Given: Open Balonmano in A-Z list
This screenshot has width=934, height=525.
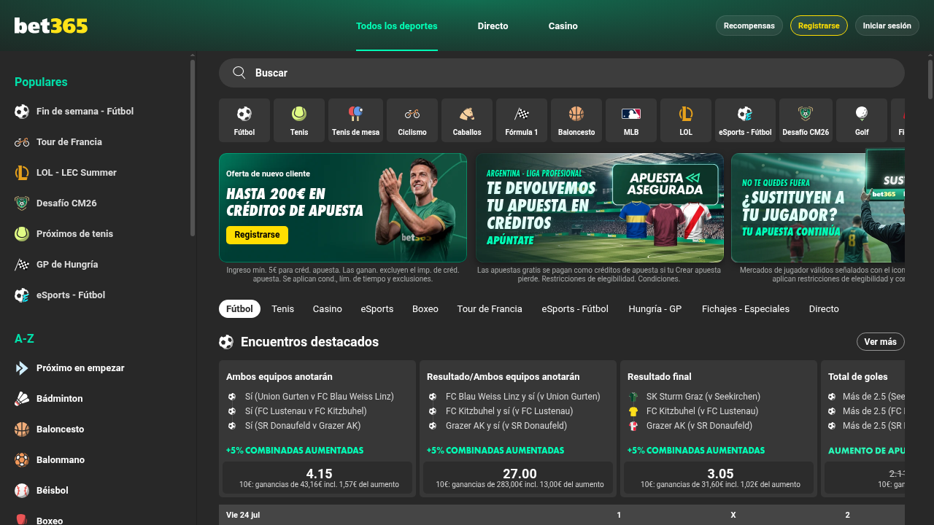Looking at the screenshot, I should [95, 460].
